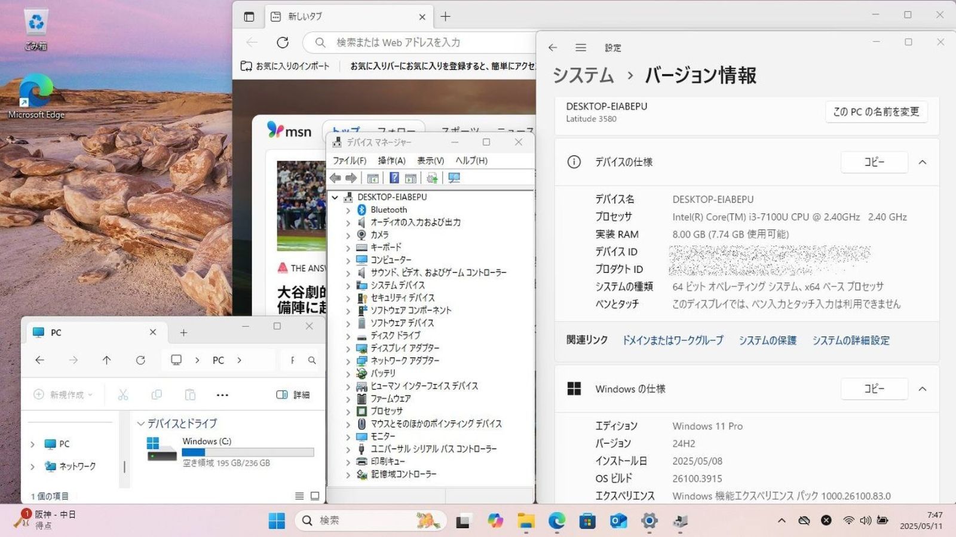Open the 操作(A) menu

point(391,161)
